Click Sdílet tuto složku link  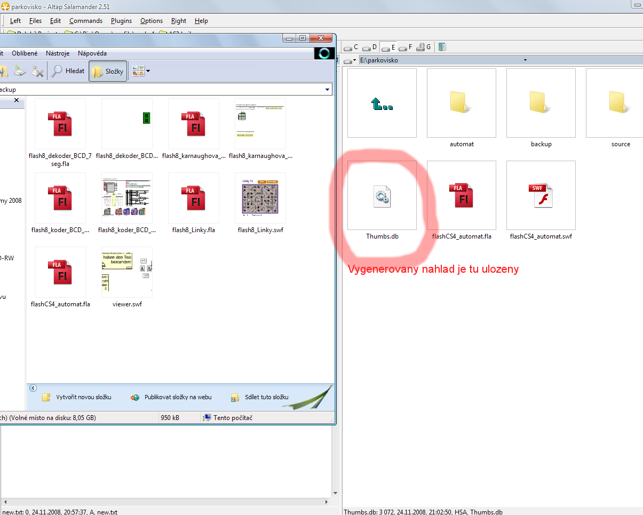click(266, 398)
